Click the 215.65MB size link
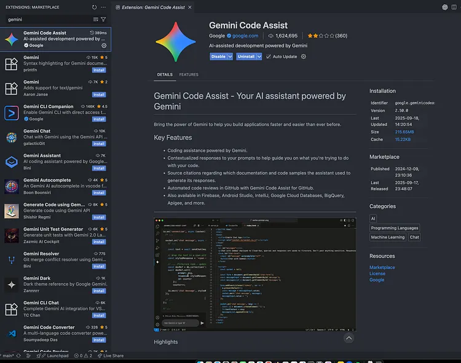This screenshot has width=461, height=363. 404,132
